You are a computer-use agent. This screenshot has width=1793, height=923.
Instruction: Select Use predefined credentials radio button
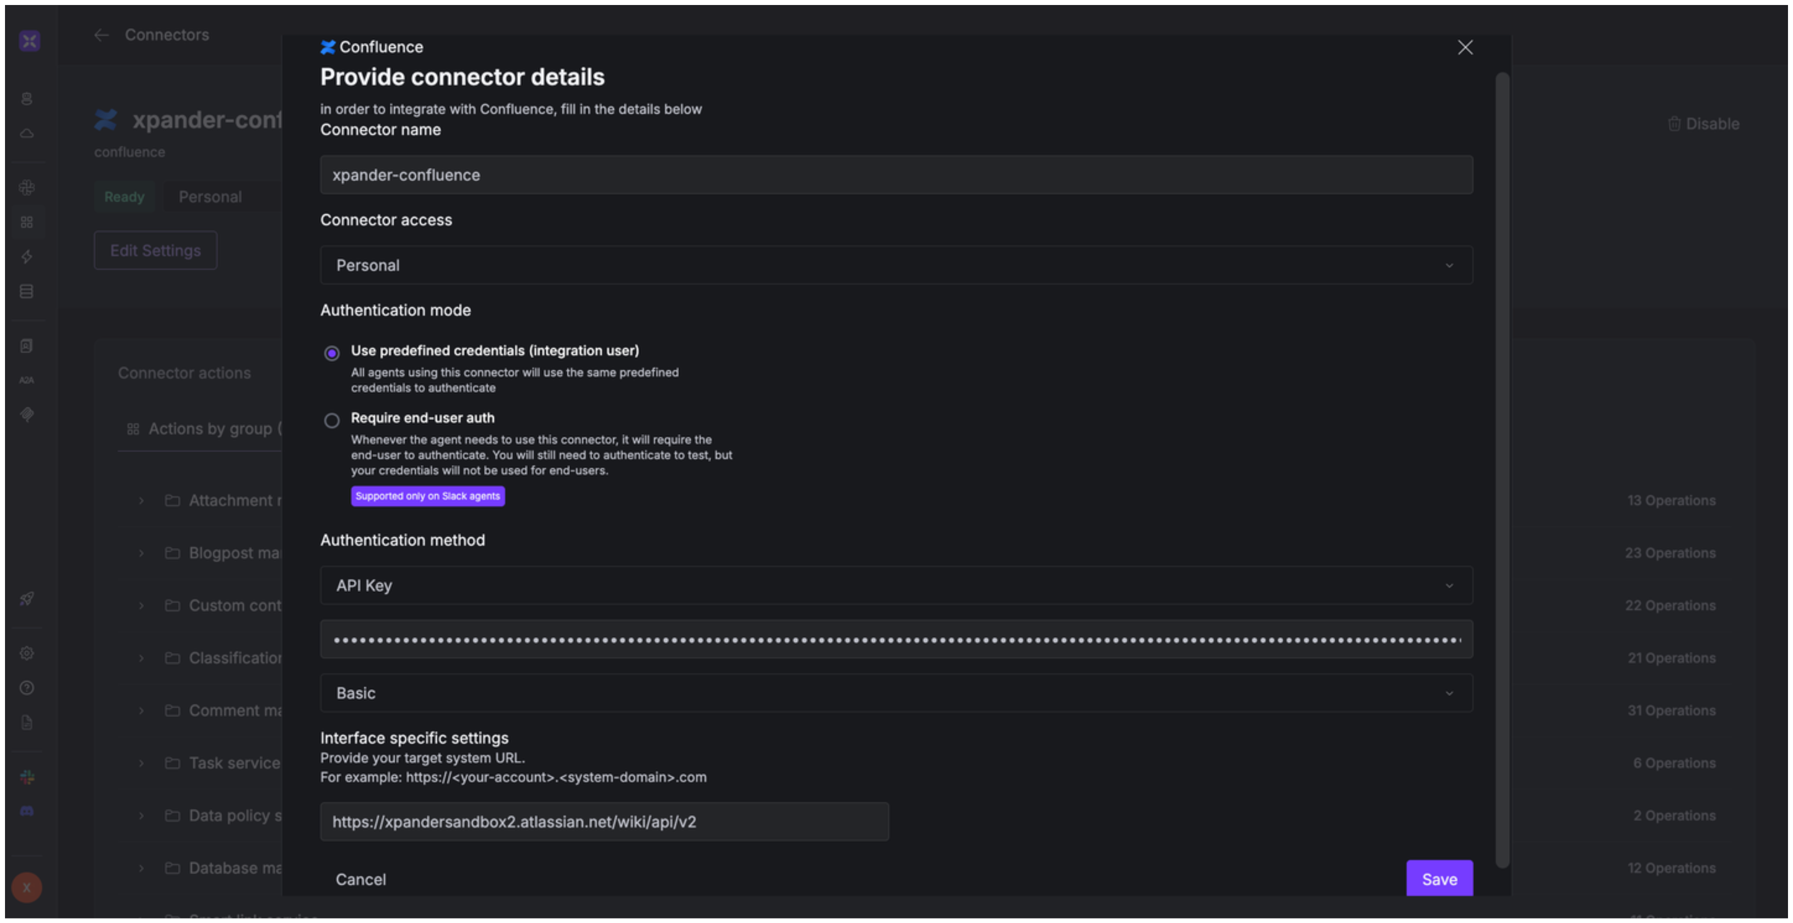coord(332,353)
